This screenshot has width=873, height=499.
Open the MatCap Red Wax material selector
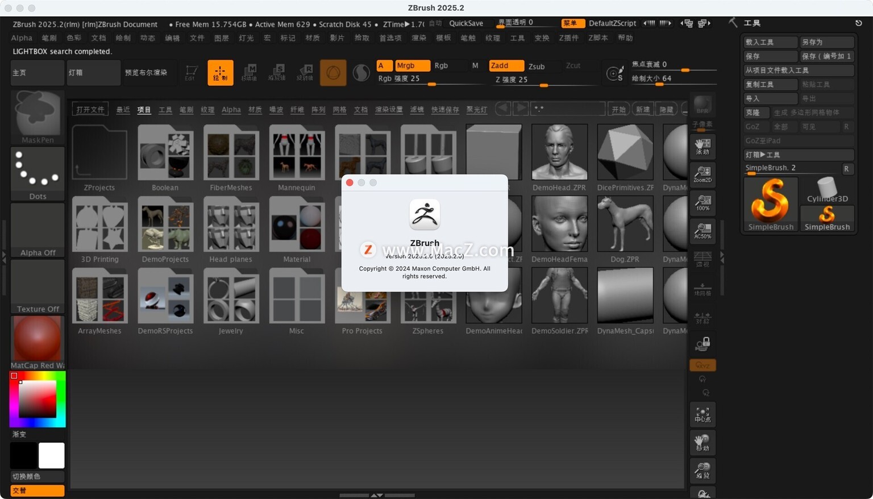pos(38,342)
